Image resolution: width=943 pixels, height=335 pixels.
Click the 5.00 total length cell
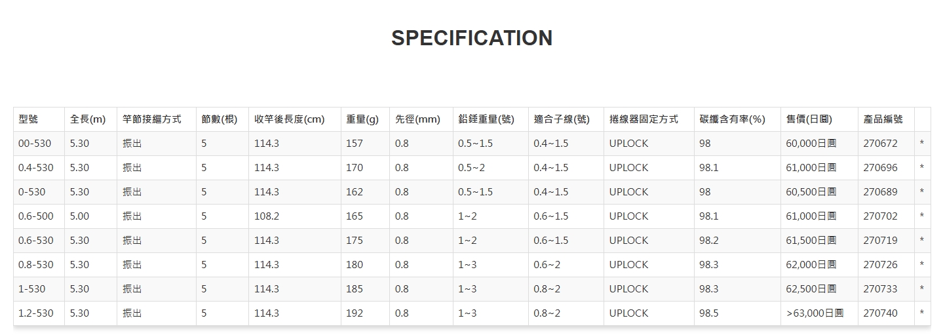click(x=79, y=216)
